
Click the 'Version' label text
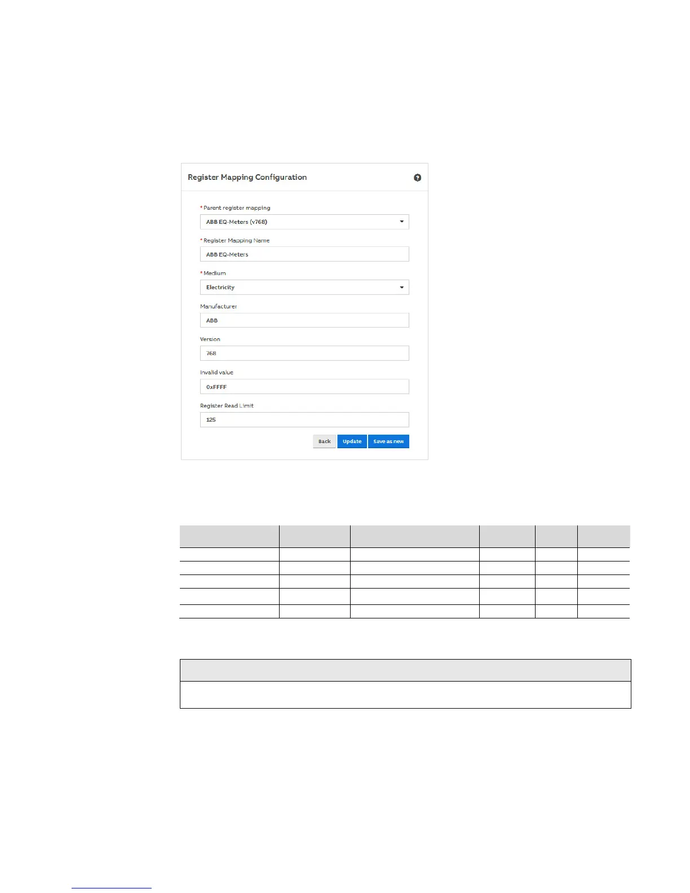(210, 339)
